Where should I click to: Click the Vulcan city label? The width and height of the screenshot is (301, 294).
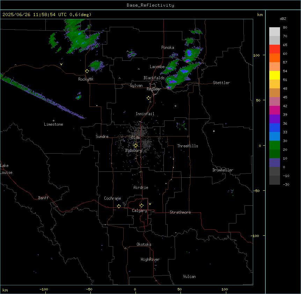click(189, 277)
